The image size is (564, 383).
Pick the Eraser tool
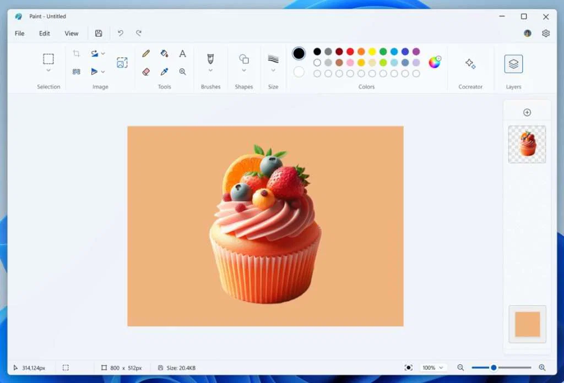145,72
